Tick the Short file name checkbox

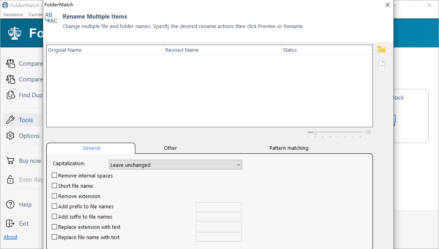tap(55, 186)
